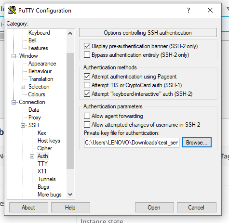Open Cipher settings

point(44,148)
